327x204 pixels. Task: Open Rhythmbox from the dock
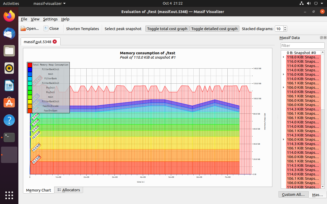[x=9, y=68]
